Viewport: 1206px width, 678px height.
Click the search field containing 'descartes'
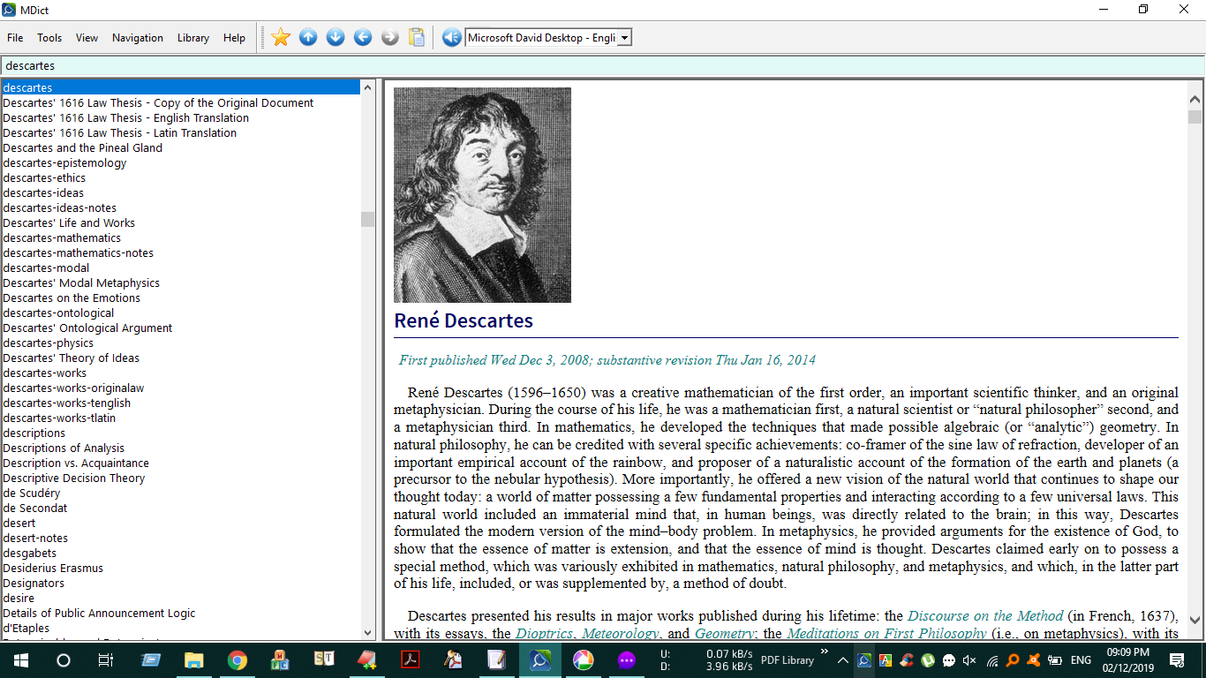pos(602,65)
